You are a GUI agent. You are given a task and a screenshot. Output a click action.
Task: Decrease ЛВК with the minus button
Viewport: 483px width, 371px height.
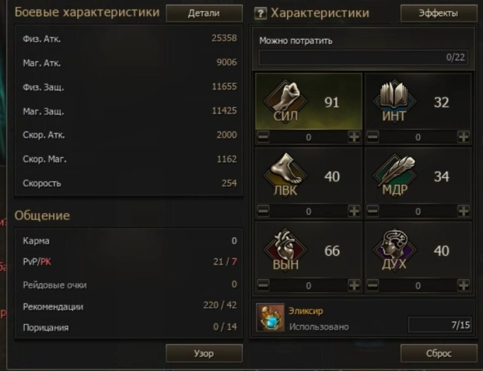[x=263, y=211]
